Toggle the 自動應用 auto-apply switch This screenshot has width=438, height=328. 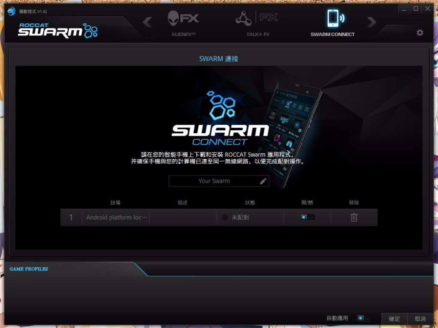pos(364,318)
